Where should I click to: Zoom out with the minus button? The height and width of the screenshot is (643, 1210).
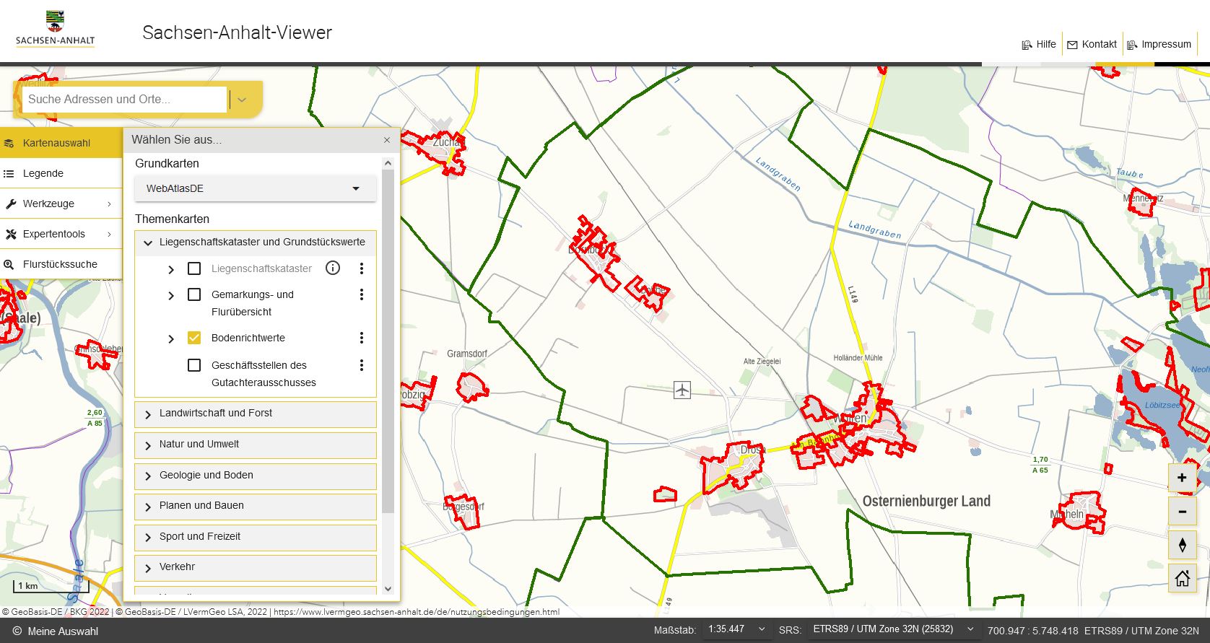pyautogui.click(x=1182, y=512)
